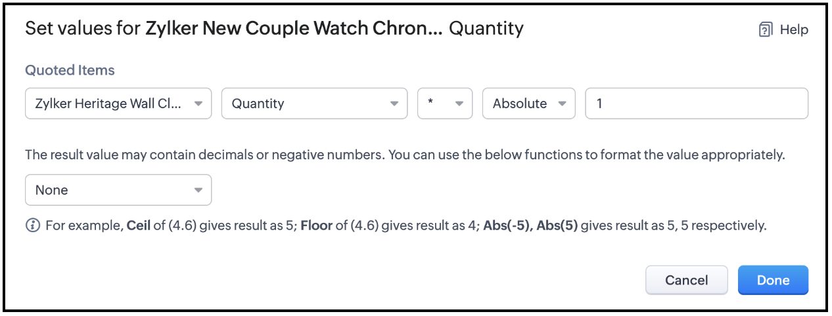Focus the value input field containing 1
This screenshot has width=832, height=316.
click(697, 104)
